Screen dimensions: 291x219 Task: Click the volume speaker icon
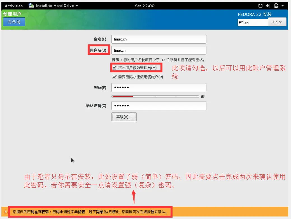click(268, 6)
